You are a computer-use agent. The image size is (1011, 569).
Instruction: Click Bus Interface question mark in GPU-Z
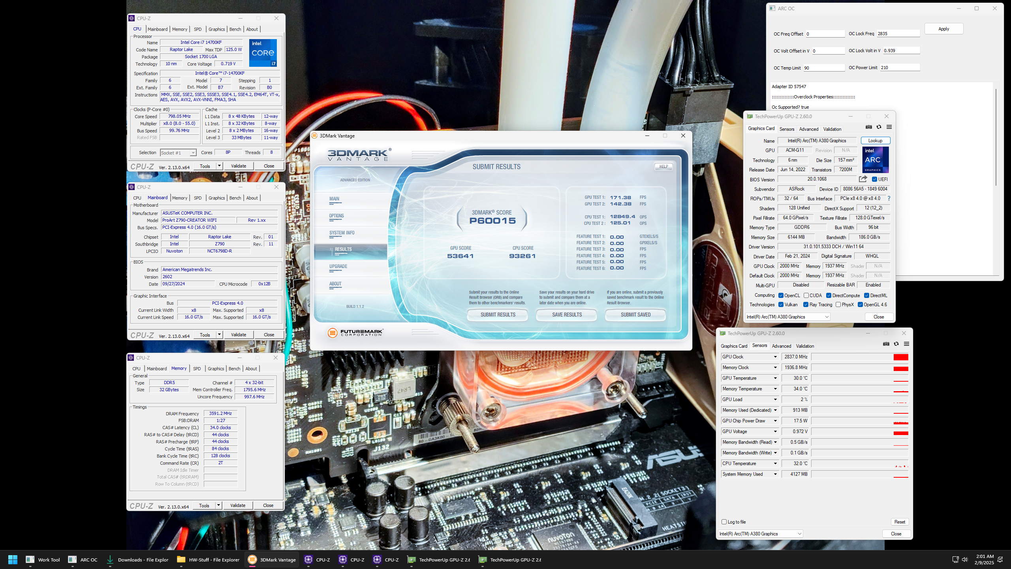(x=889, y=198)
